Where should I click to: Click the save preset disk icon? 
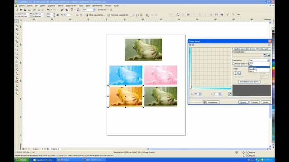click(269, 55)
